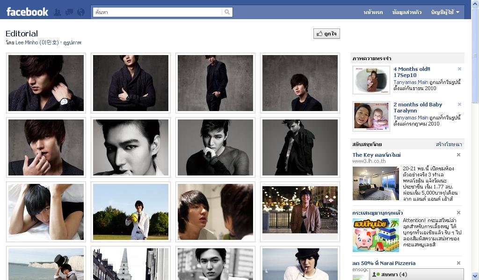
Task: Open the ดูรูปภาพ view photos link
Action: click(x=72, y=42)
